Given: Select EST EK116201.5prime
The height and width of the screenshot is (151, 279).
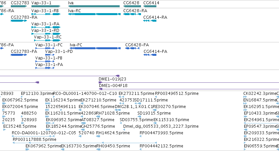Looking at the screenshot, I should pyautogui.click(x=63, y=113).
